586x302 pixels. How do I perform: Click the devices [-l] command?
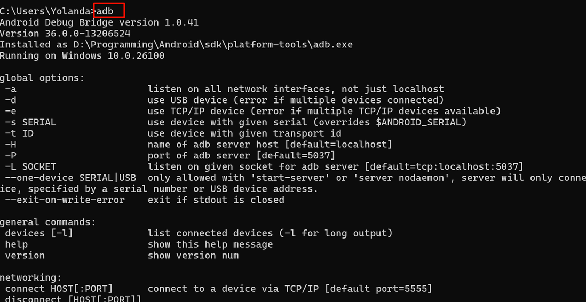[x=39, y=233]
